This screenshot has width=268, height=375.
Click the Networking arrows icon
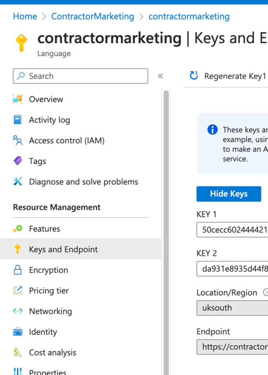click(x=18, y=311)
